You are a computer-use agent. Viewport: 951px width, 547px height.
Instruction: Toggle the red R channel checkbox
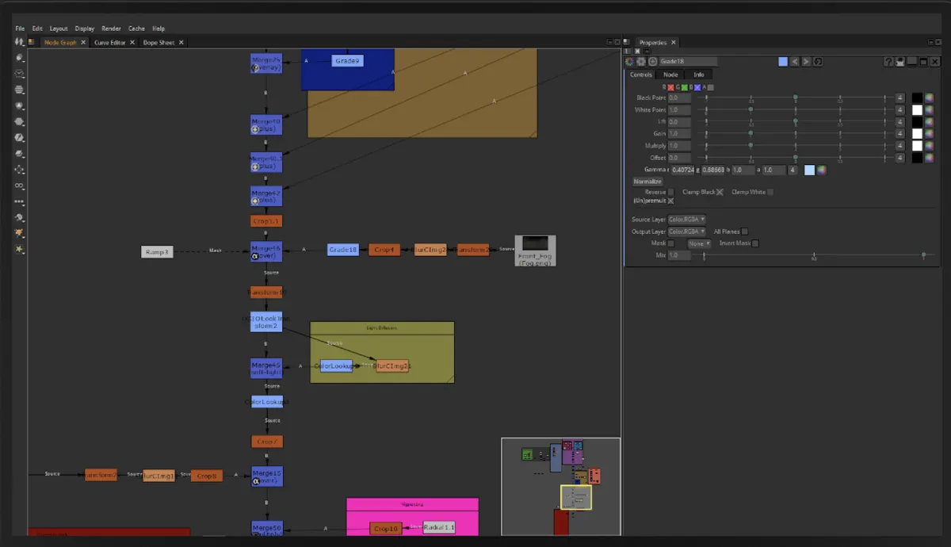point(670,87)
